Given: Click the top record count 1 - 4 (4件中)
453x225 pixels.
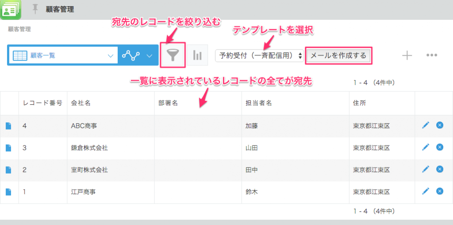Looking at the screenshot, I should click(x=374, y=83).
